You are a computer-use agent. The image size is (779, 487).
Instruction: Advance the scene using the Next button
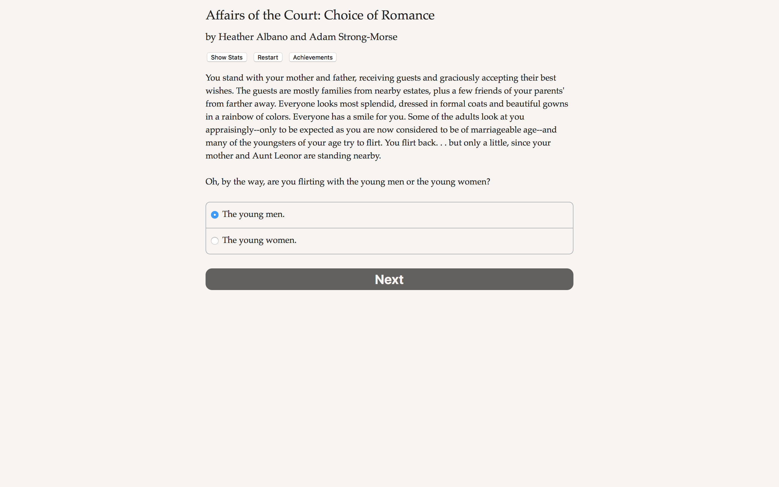point(389,279)
